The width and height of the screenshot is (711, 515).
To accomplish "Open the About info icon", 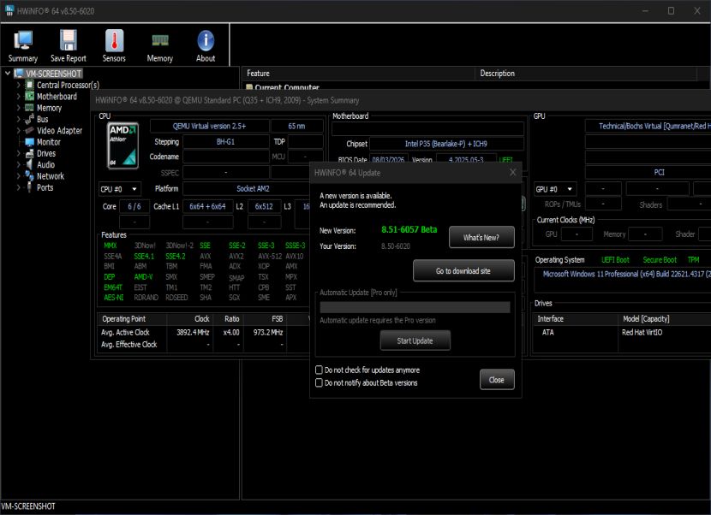I will click(206, 40).
